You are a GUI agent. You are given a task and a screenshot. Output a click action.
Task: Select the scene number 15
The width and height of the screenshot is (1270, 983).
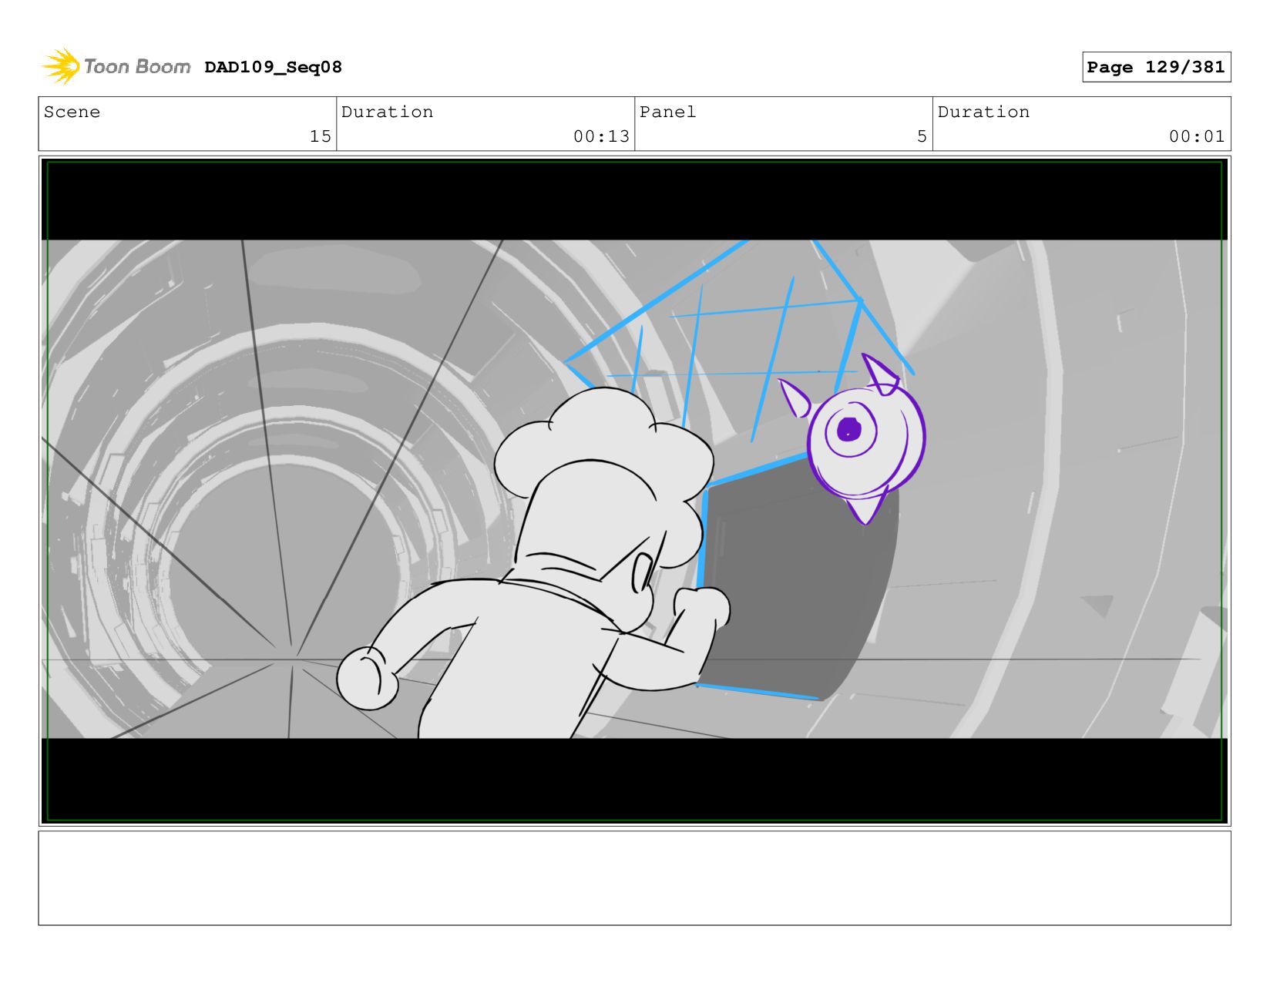pos(320,136)
